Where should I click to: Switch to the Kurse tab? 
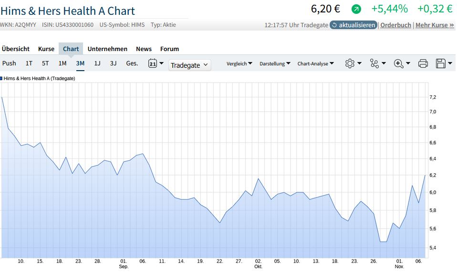[x=46, y=49]
